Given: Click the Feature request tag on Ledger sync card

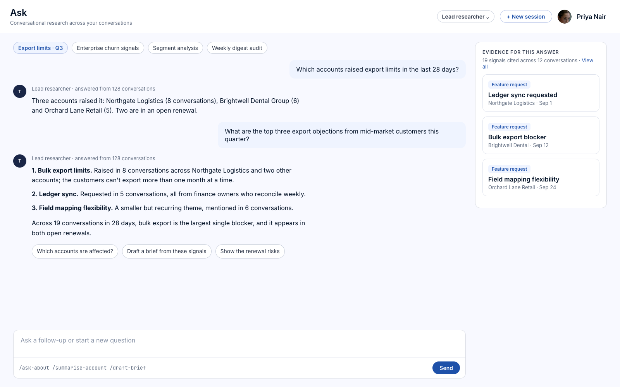Looking at the screenshot, I should point(509,85).
